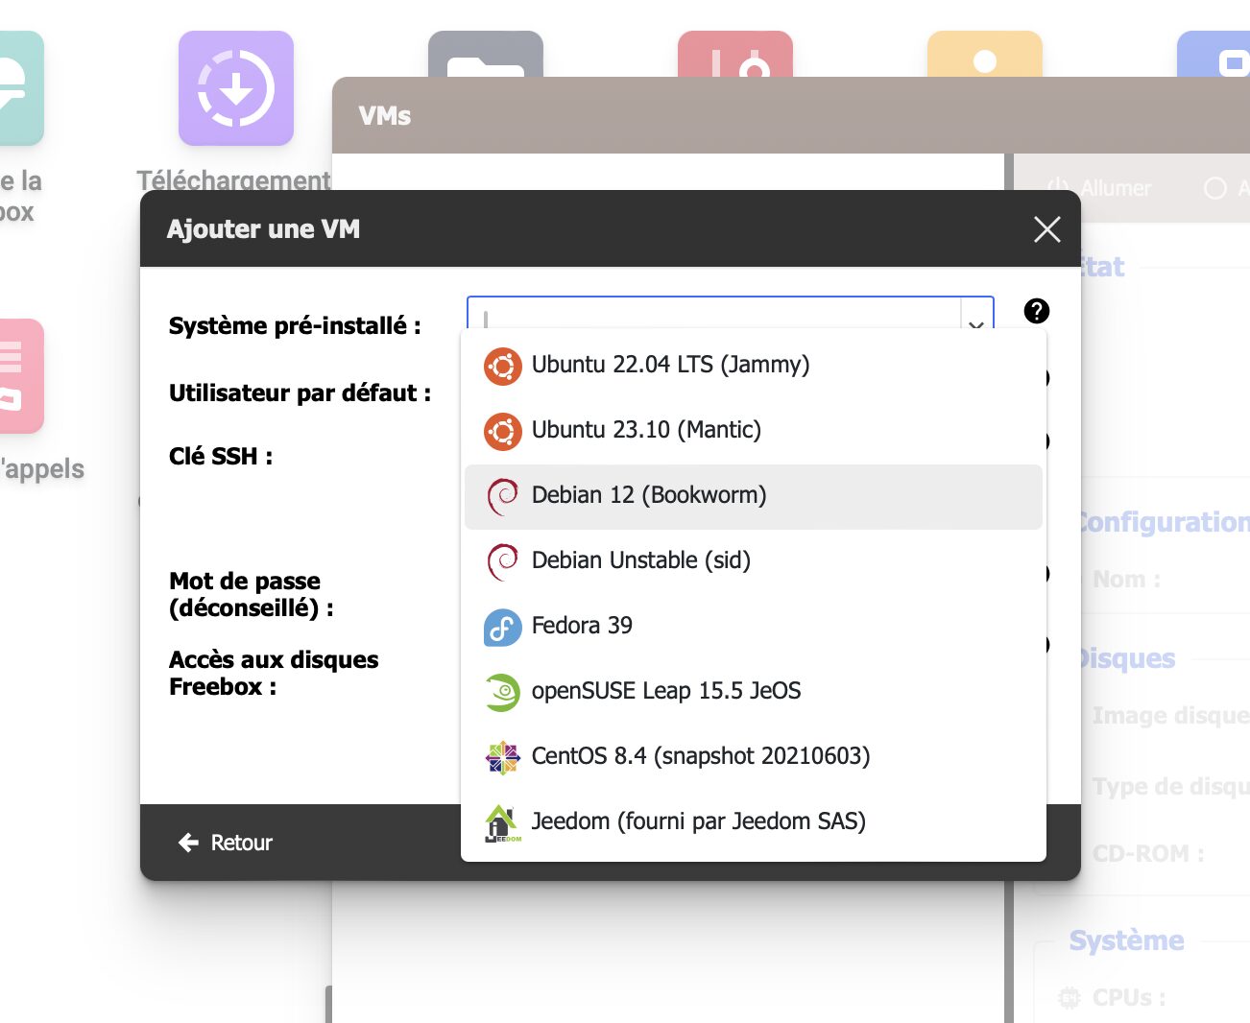The image size is (1250, 1023).
Task: Open the Téléchargements purple desktop icon
Action: [x=236, y=88]
